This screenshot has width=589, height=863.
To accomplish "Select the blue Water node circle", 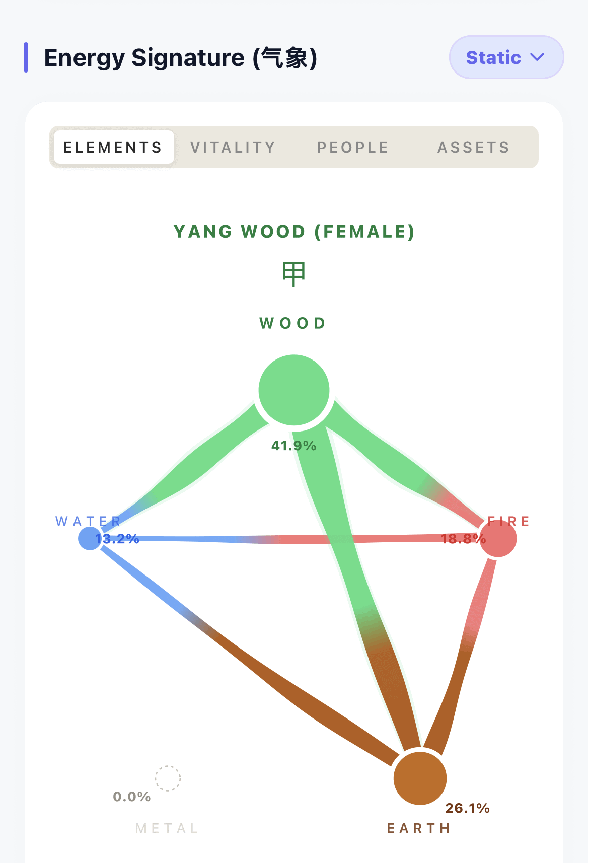I will 90,539.
